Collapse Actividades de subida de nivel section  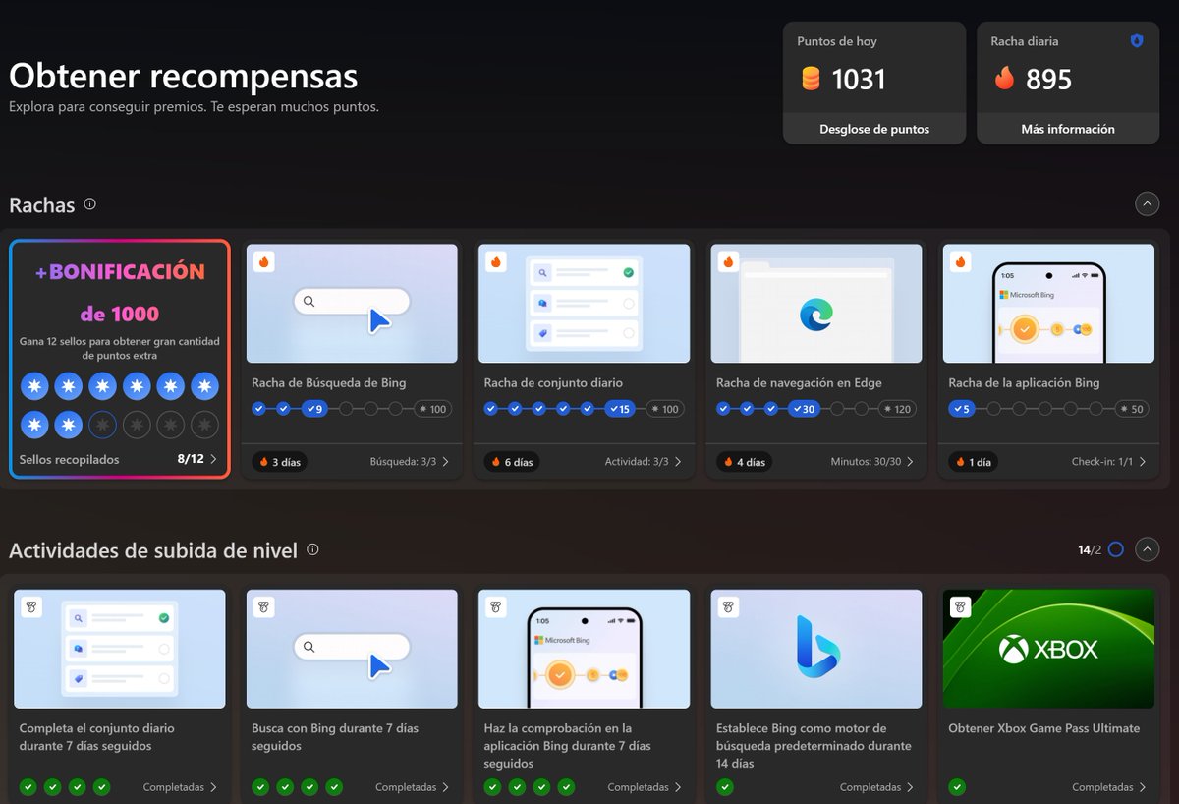point(1147,549)
